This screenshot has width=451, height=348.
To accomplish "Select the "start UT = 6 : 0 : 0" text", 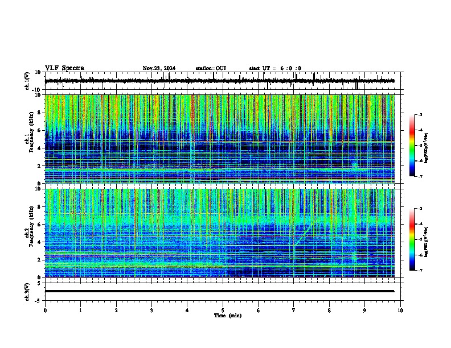I will (x=275, y=68).
